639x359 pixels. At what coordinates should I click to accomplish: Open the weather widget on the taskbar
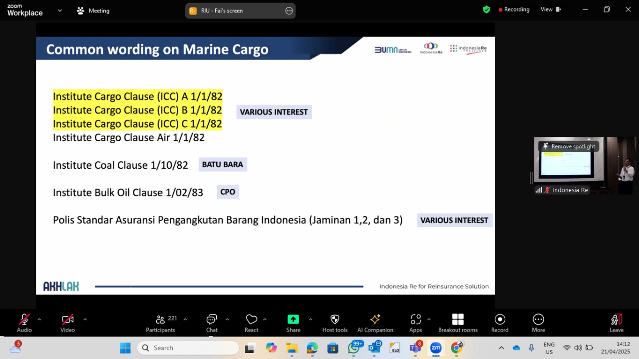15,348
